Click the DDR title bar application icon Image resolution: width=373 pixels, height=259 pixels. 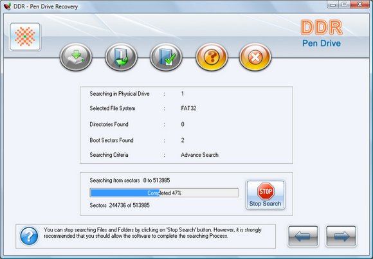point(7,6)
